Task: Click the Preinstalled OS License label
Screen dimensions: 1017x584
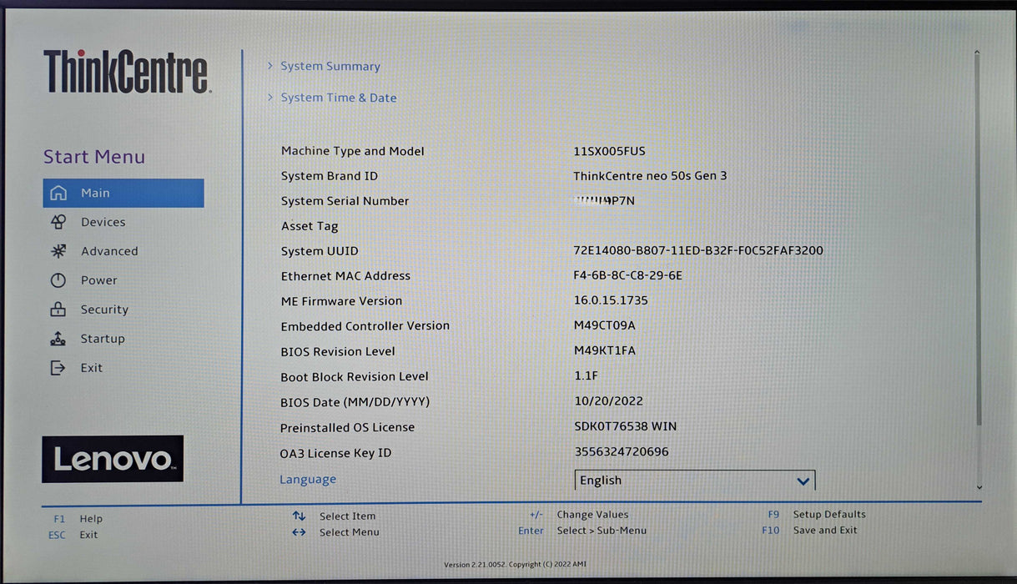Action: pos(347,427)
